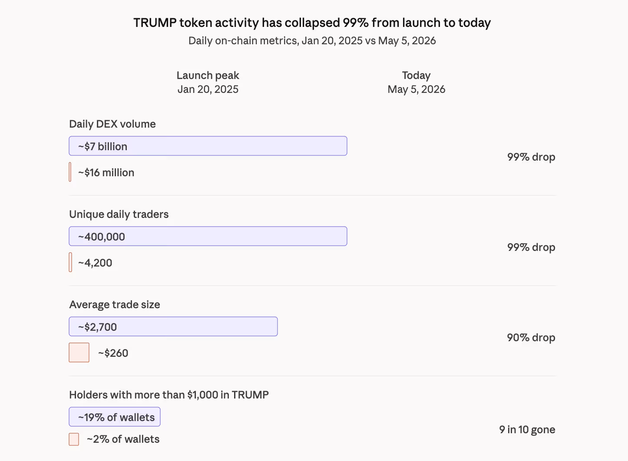Click the 99% drop text for daily traders

tap(531, 247)
